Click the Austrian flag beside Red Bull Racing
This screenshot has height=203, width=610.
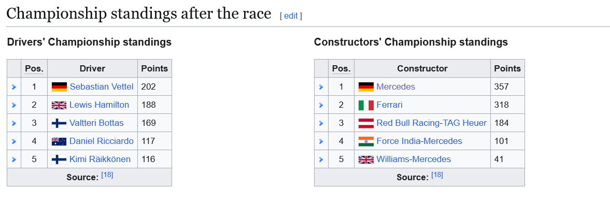click(x=366, y=123)
